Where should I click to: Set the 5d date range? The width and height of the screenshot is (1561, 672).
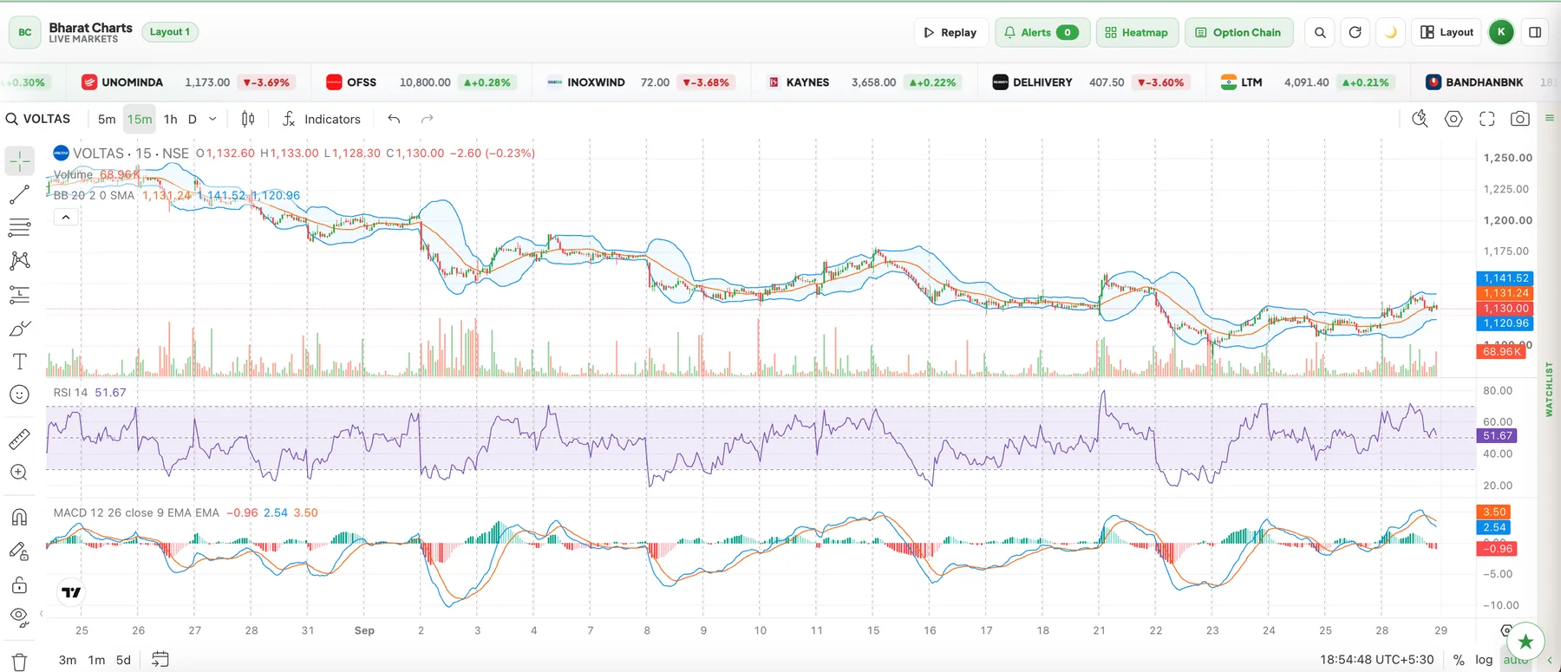point(124,660)
